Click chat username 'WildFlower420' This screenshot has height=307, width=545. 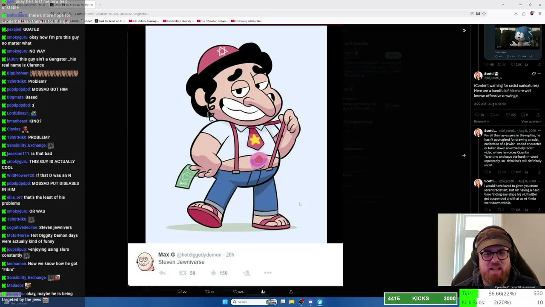click(x=20, y=175)
